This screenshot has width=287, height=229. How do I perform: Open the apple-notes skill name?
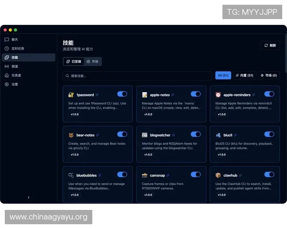coord(160,95)
